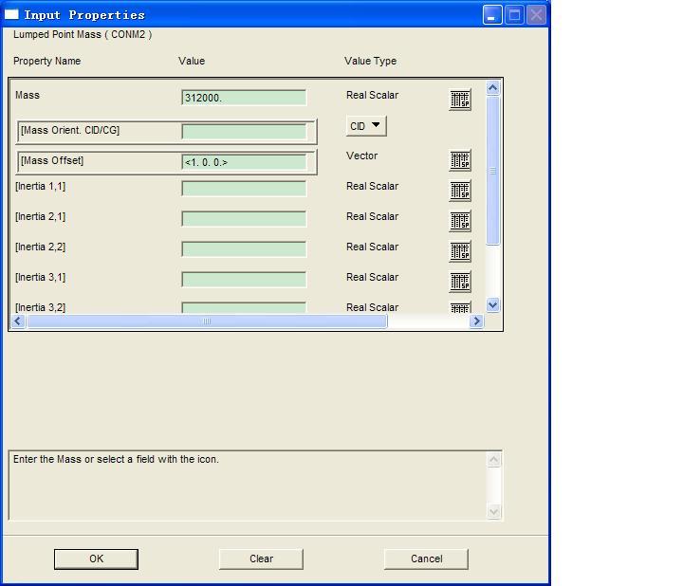Open field selector icon for Mass Offset row
Screen dimensions: 683x586
click(x=460, y=160)
